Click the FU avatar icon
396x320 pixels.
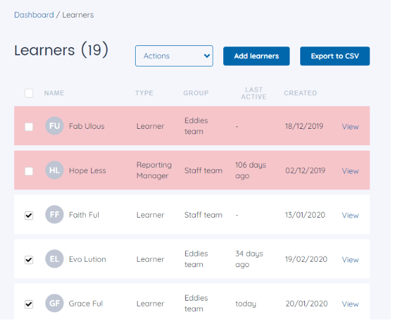[54, 126]
